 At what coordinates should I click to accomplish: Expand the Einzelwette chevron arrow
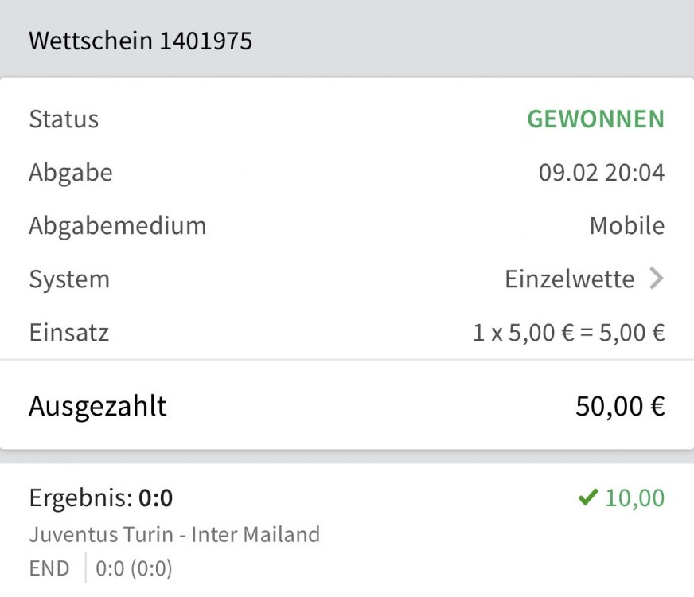click(657, 279)
